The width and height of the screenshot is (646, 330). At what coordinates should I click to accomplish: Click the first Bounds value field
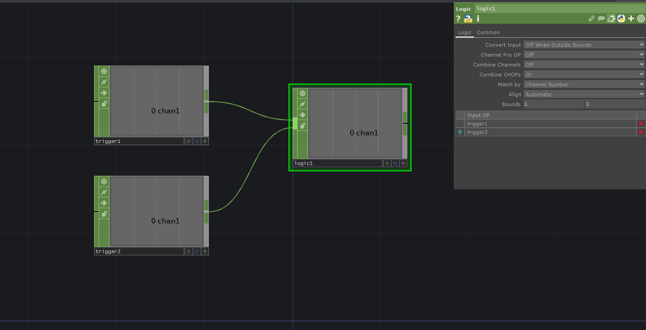(553, 104)
